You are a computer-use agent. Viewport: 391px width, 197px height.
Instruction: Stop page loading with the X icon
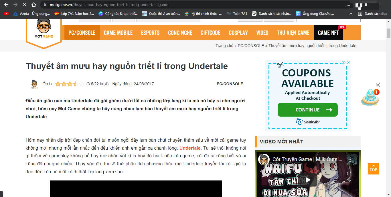[24, 5]
